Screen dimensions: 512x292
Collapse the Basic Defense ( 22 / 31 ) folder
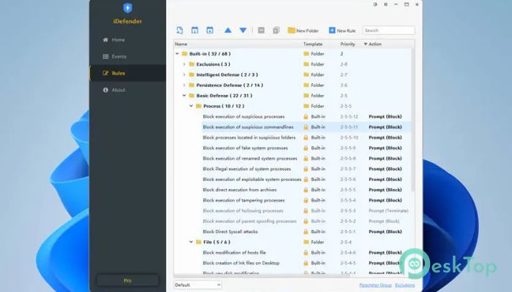coord(184,96)
